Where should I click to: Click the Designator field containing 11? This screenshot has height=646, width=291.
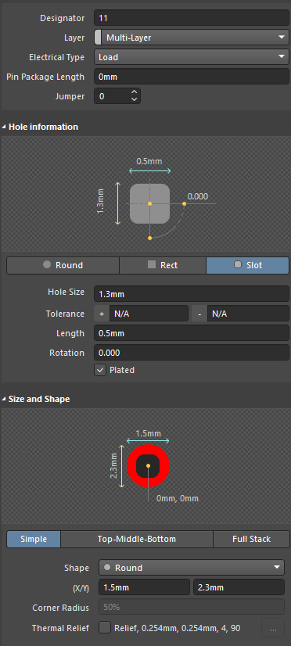point(192,18)
